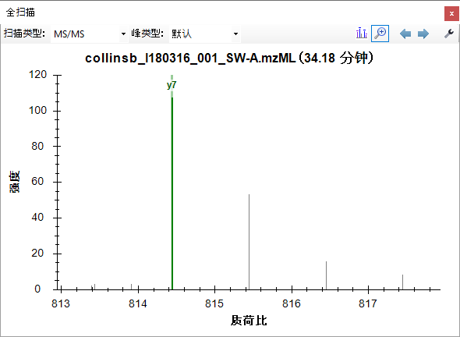This screenshot has height=337, width=460.
Task: Open the 扫描类型 dropdown arrow
Action: tap(123, 34)
